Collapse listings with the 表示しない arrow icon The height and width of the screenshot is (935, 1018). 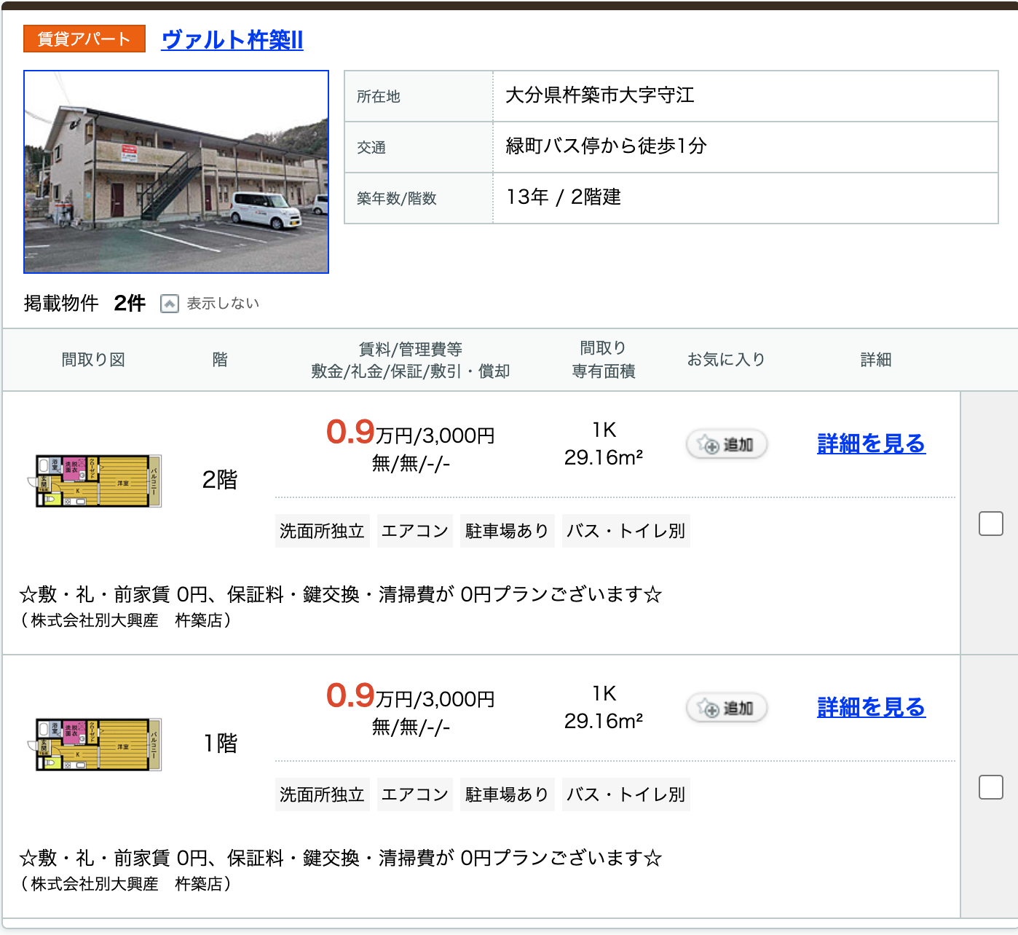click(169, 304)
